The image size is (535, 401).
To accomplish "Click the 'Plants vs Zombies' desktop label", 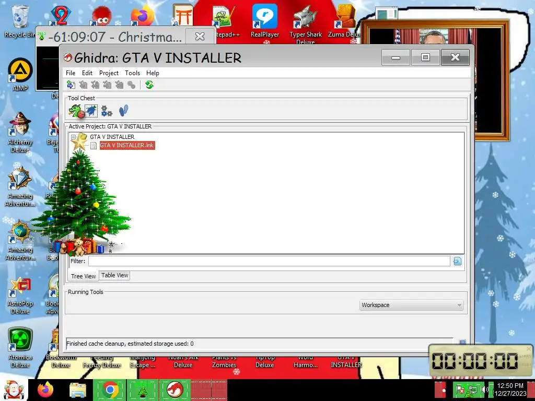I will (x=224, y=362).
